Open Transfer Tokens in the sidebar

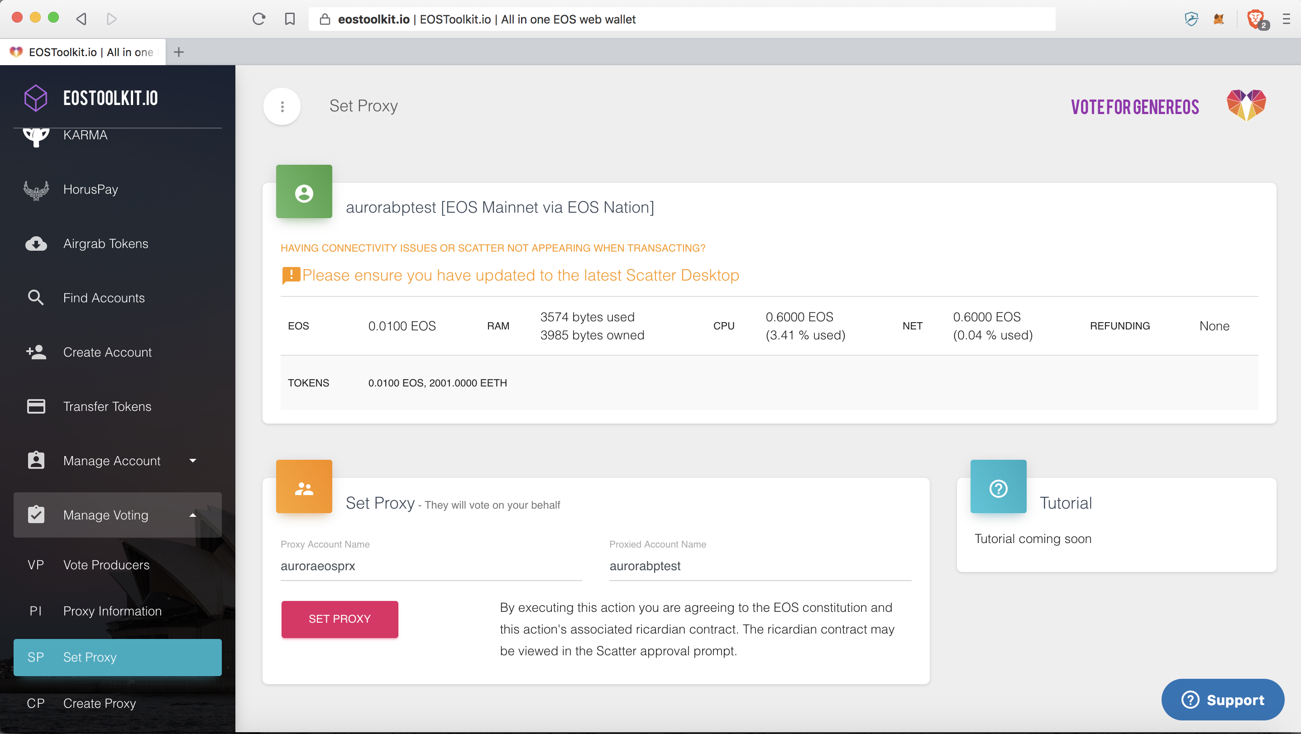pos(107,406)
